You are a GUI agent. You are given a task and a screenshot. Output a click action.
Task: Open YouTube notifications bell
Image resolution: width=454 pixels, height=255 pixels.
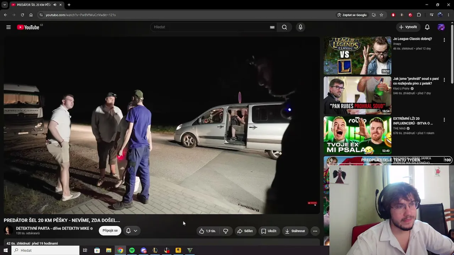(x=427, y=27)
